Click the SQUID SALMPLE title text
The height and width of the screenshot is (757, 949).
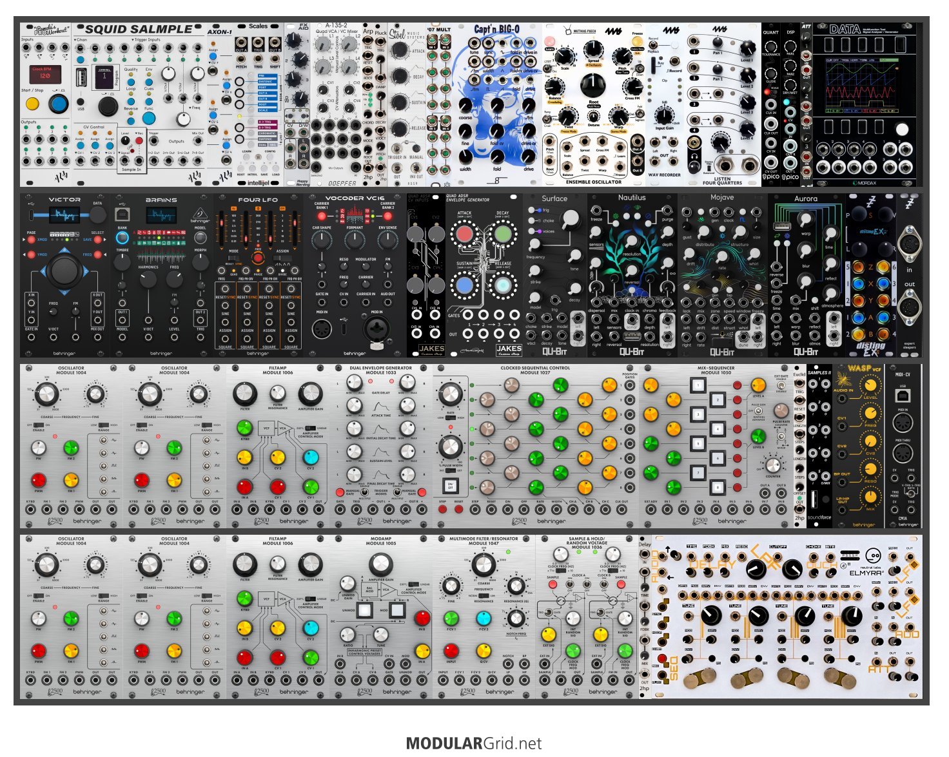point(138,30)
